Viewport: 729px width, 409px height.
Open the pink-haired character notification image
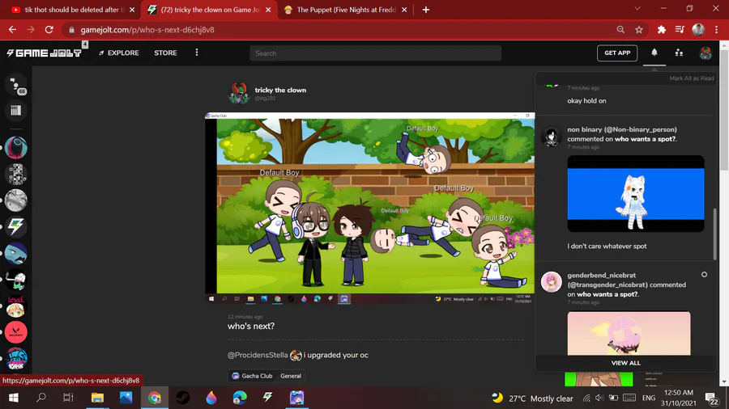[629, 333]
